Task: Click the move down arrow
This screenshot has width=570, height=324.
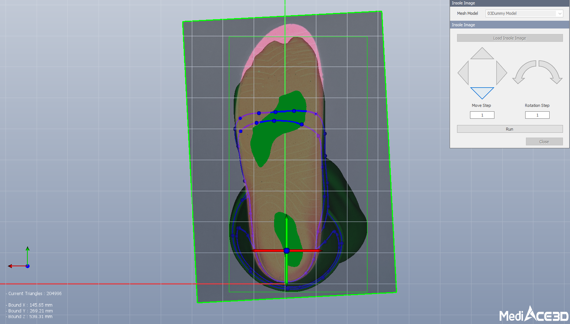Action: point(482,92)
